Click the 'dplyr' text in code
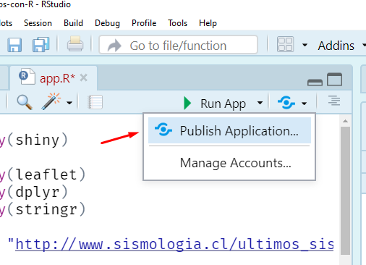This screenshot has width=366, height=265. pos(38,193)
